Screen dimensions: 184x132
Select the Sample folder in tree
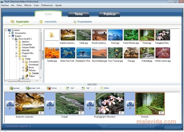pyautogui.click(x=35, y=73)
